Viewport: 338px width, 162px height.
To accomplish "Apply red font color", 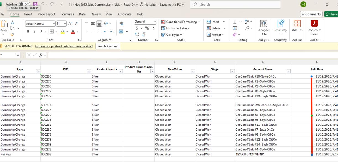I will tap(73, 32).
